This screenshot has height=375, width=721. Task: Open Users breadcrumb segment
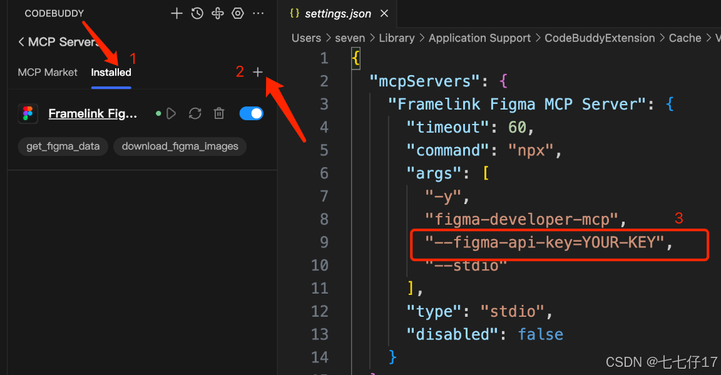point(306,38)
